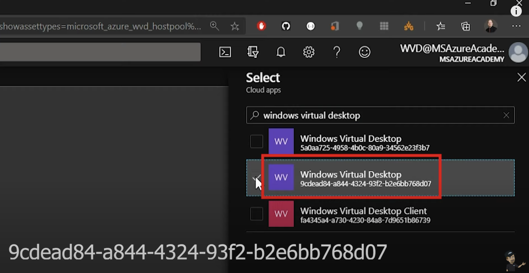Toggle checkbox for Windows Virtual Desktop 9cdead84
Screen dimensions: 529x273
click(x=256, y=178)
